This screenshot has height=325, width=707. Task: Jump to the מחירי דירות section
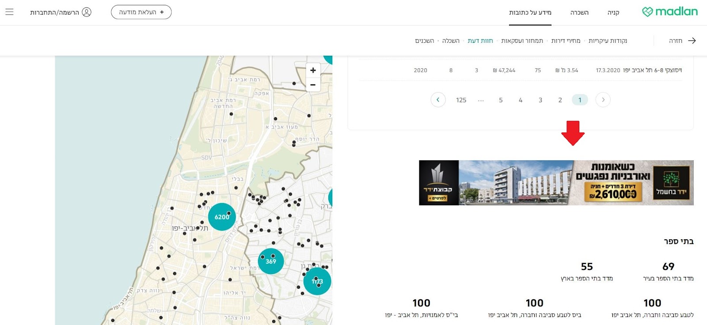click(566, 41)
